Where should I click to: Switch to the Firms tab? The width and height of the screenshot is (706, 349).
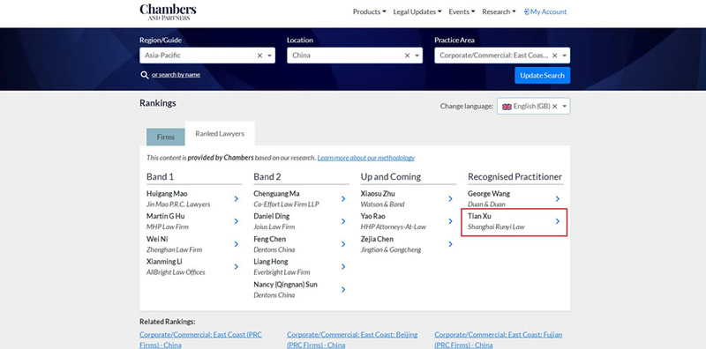pos(166,137)
